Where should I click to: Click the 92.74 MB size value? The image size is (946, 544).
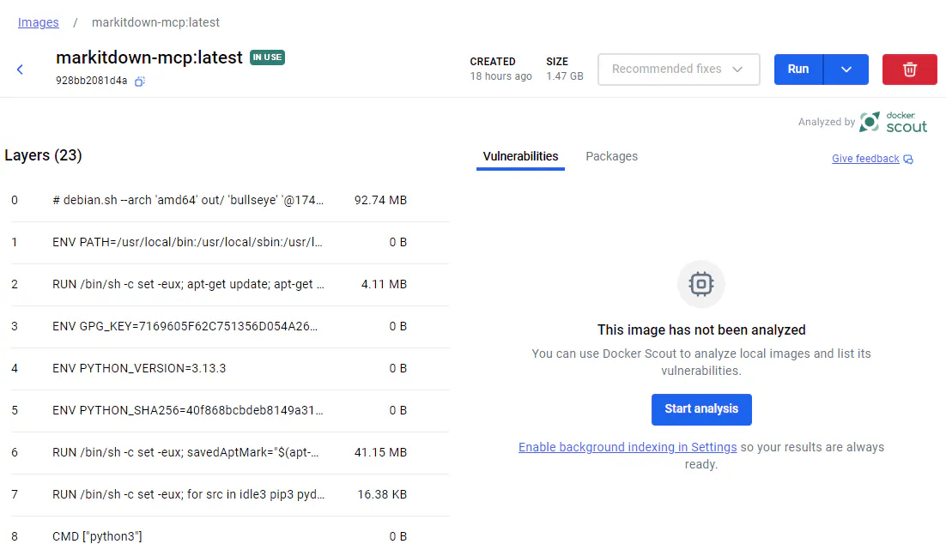(x=380, y=200)
